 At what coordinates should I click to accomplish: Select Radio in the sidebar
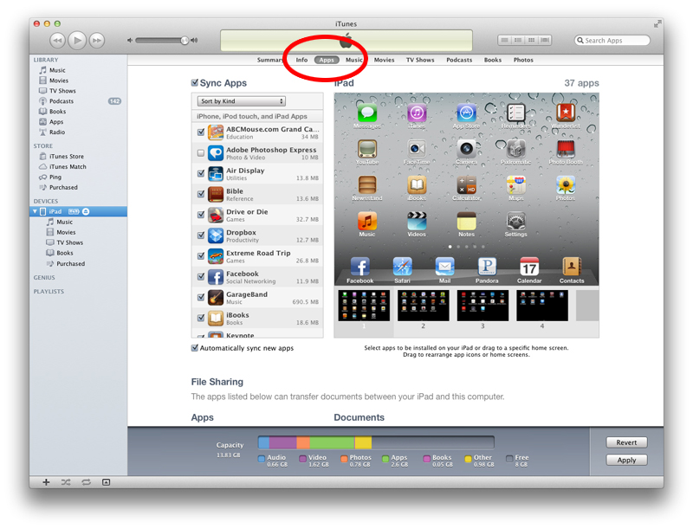pos(57,132)
